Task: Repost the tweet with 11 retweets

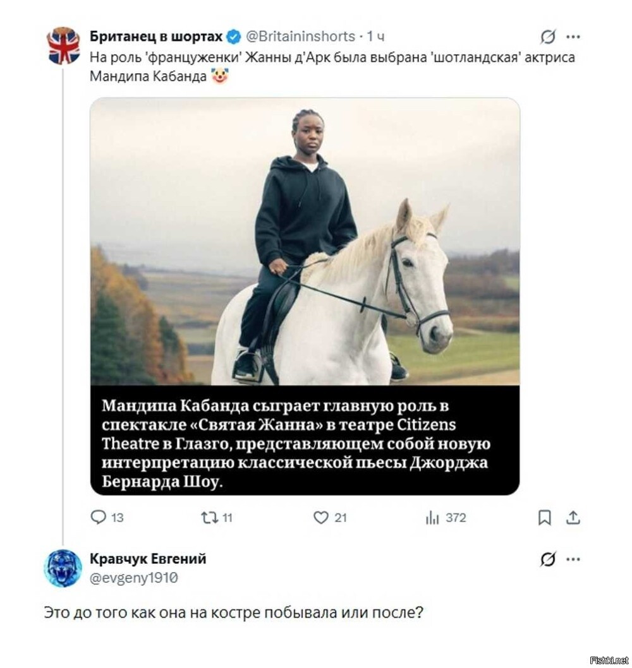Action: point(209,518)
